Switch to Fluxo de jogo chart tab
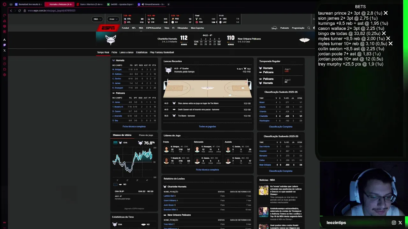 point(146,135)
